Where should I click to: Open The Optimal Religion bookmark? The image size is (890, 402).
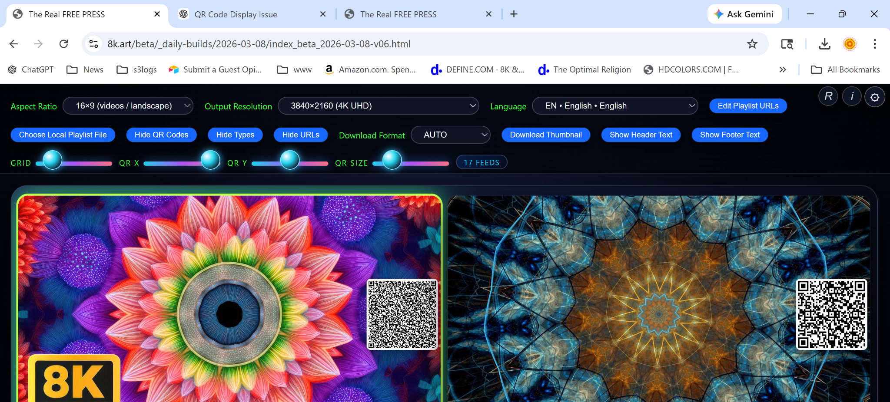(584, 69)
